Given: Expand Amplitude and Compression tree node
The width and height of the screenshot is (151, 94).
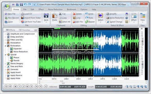Looking at the screenshot, I should (5, 34).
